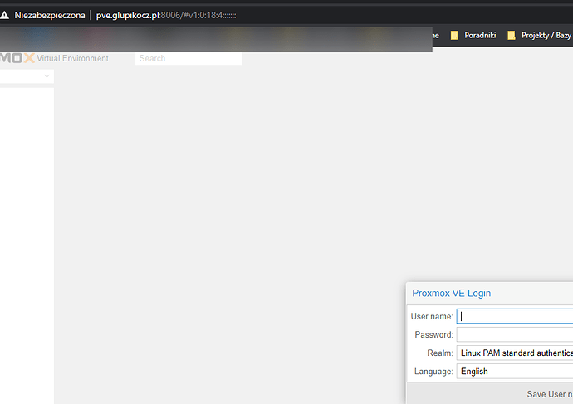Click the Proxmox VE Login dialog title
This screenshot has height=404, width=573.
click(451, 293)
